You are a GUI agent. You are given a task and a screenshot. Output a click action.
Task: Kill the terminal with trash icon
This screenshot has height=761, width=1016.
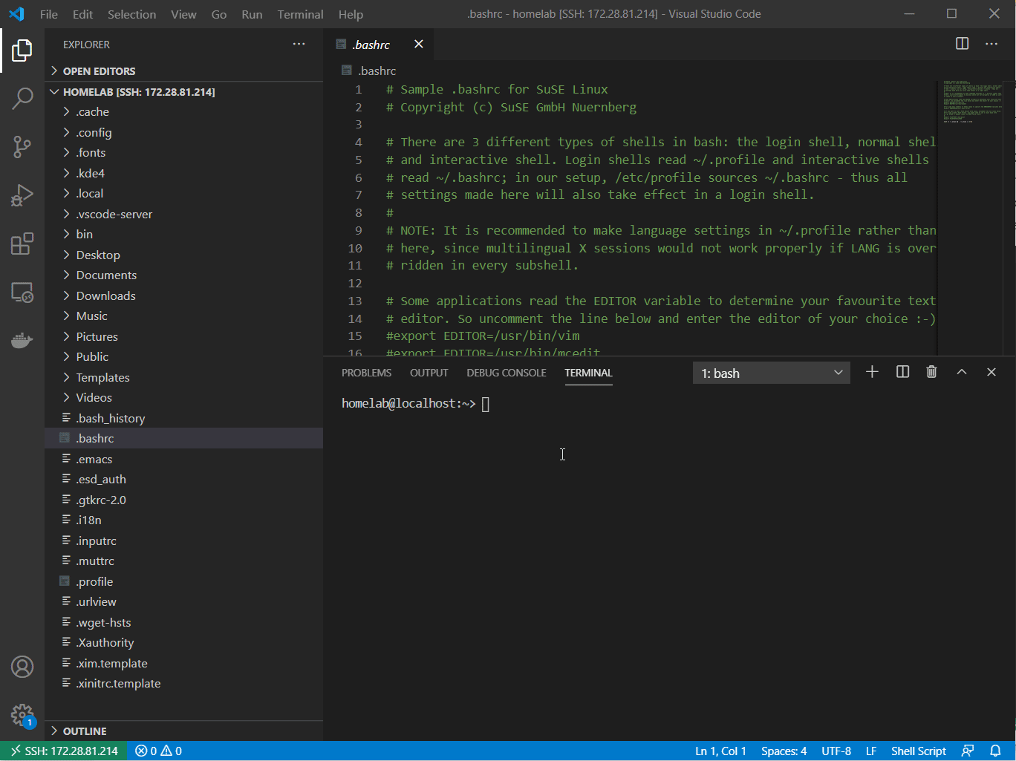pos(931,372)
